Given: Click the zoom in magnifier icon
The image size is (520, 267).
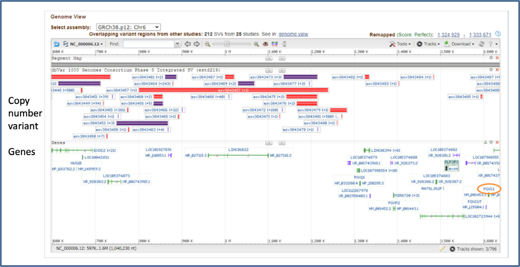Looking at the screenshot, I should pos(256,44).
